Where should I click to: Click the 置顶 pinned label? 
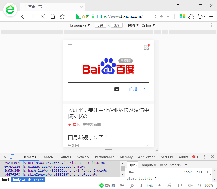(x=77, y=124)
